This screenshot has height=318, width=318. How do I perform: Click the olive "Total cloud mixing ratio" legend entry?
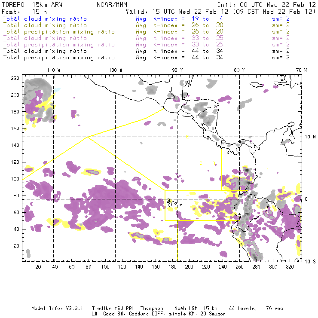pos(45,25)
